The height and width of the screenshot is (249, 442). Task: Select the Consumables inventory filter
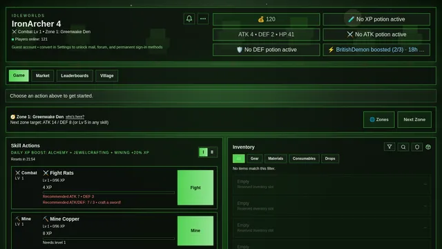click(304, 158)
